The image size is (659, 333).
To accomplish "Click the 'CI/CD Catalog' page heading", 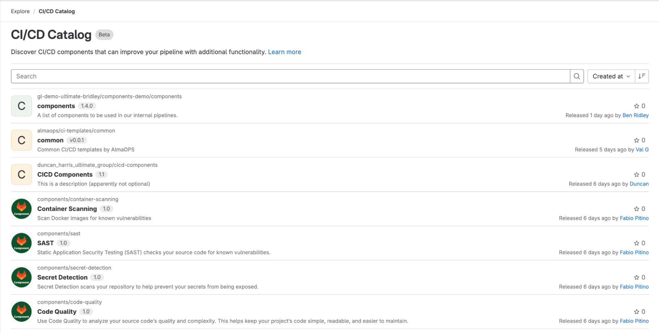I will 51,35.
